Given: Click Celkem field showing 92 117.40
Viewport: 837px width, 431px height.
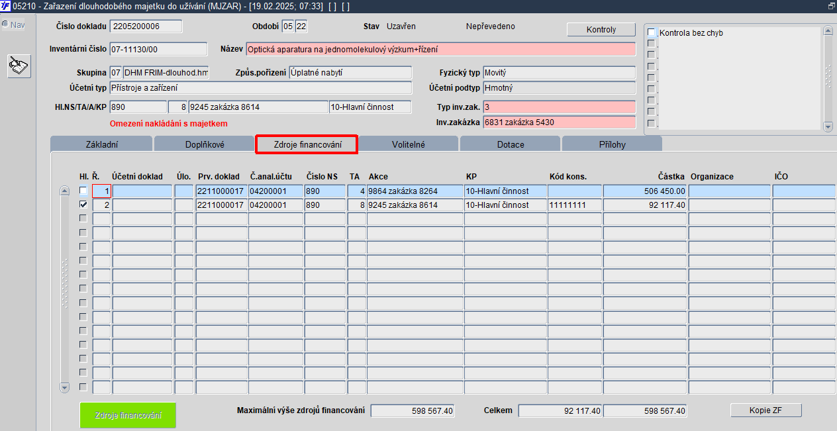Looking at the screenshot, I should click(560, 410).
